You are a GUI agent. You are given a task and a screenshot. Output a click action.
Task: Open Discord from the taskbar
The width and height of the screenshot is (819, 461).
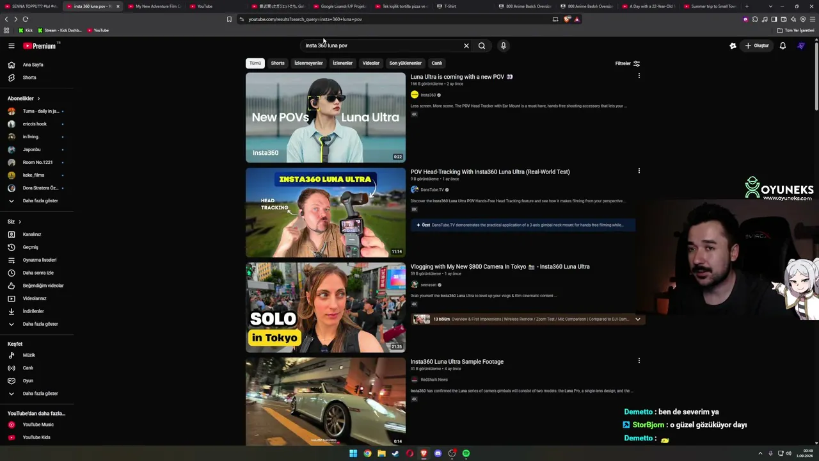click(x=438, y=453)
